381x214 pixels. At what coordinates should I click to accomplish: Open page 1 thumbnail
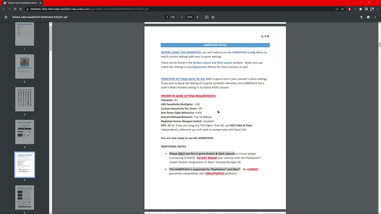tap(25, 34)
